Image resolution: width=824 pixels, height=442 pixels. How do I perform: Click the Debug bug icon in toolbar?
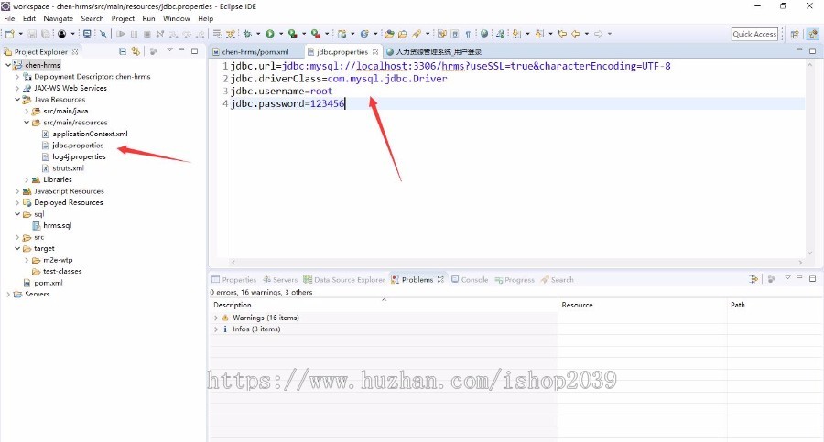247,34
